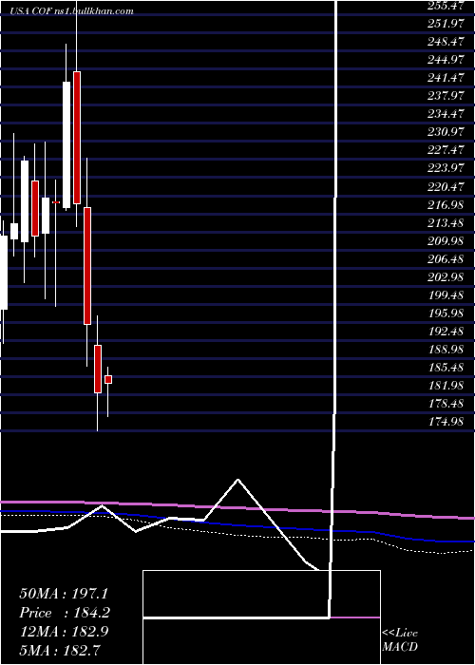Click the 251.97 price axis label
The height and width of the screenshot is (665, 475).
click(446, 24)
